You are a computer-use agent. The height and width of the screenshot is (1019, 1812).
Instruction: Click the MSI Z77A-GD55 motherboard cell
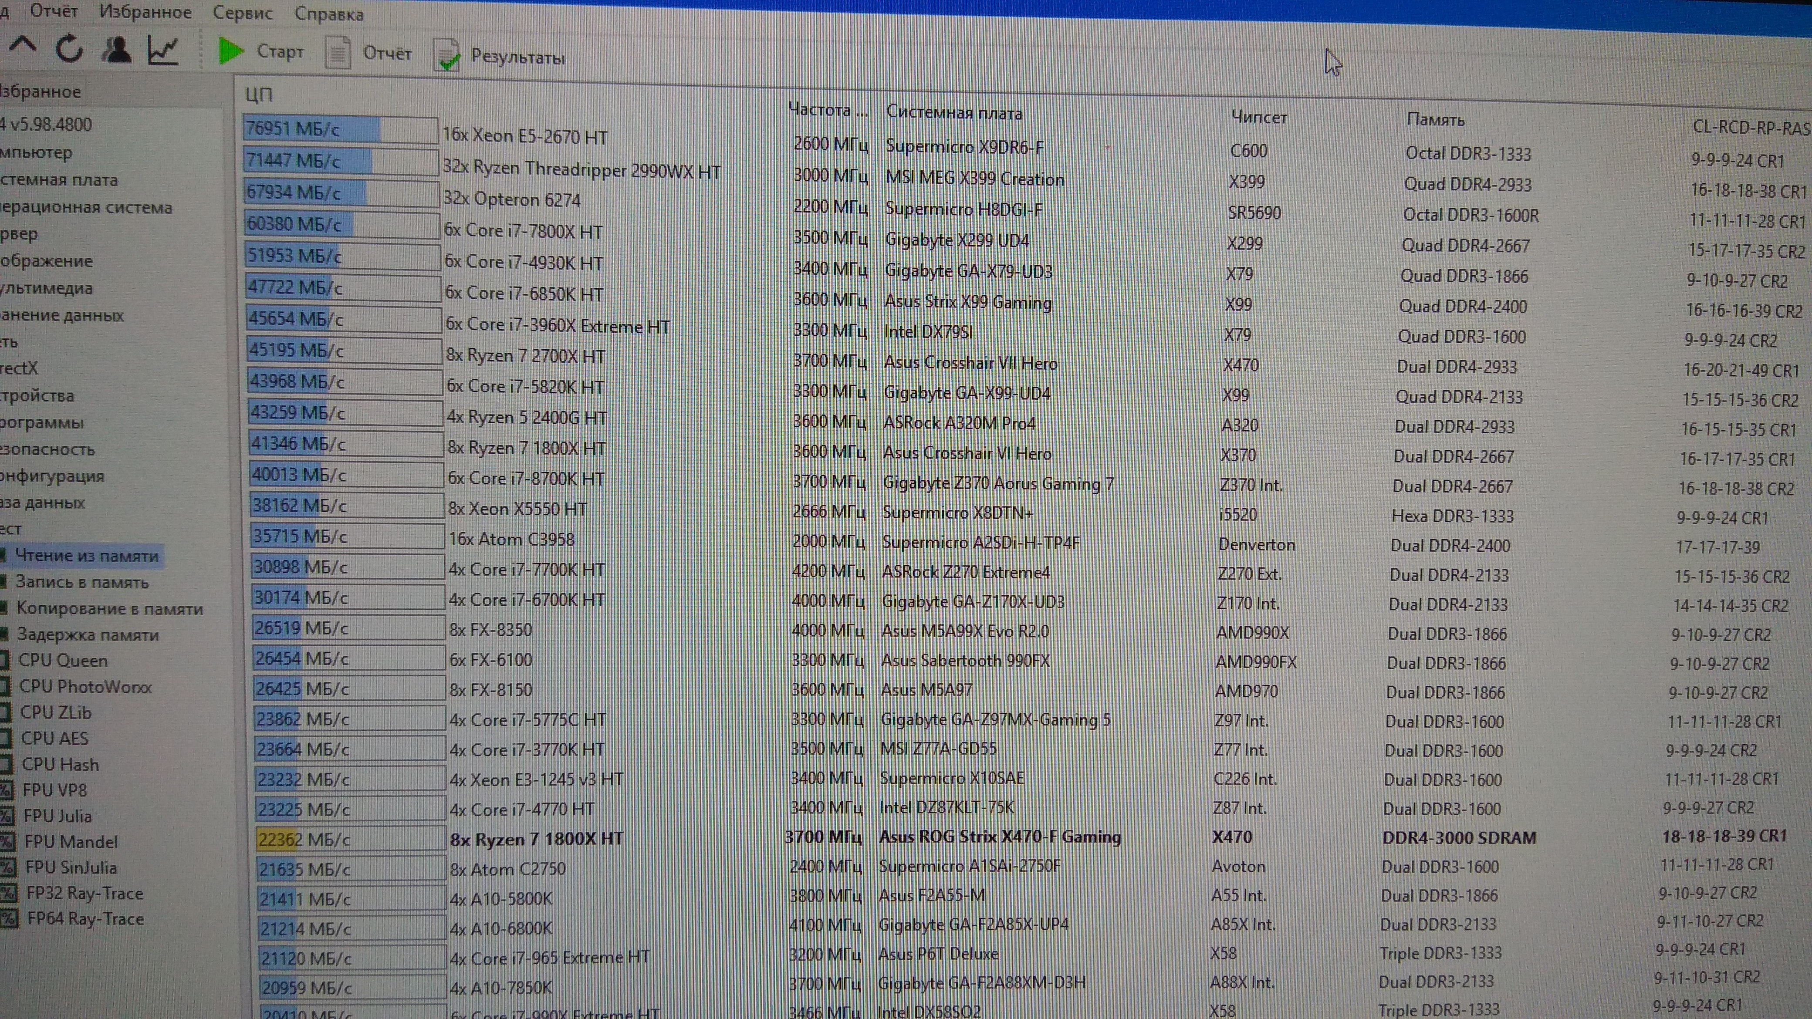[938, 749]
